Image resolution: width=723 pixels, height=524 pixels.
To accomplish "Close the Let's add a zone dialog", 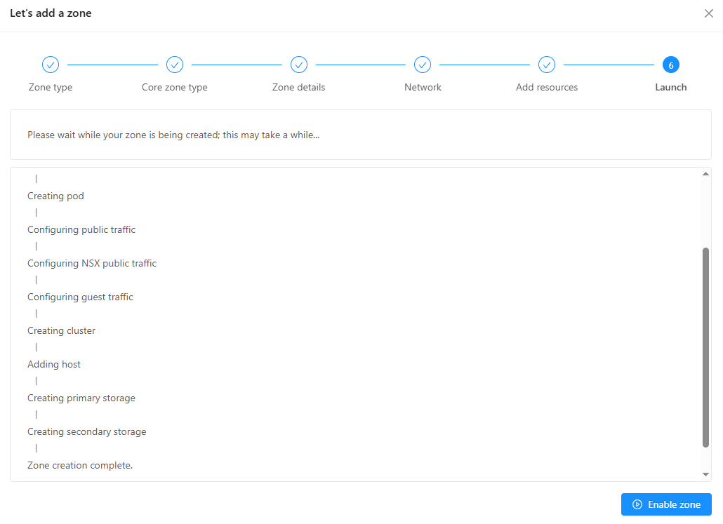I will click(x=708, y=13).
